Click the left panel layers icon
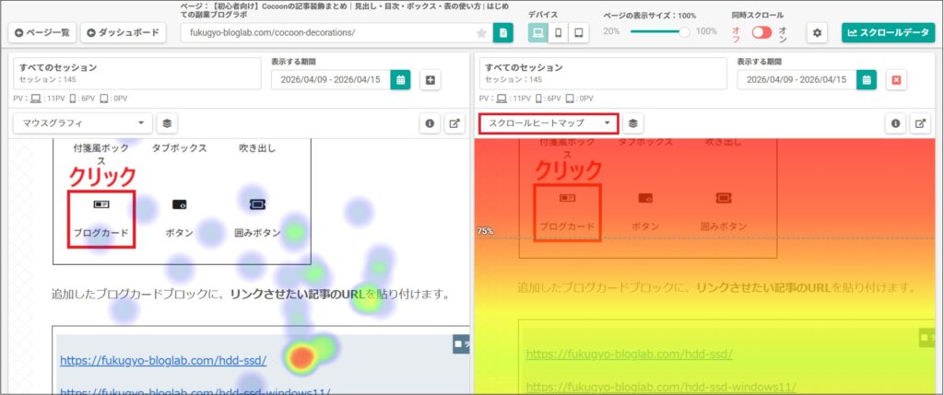This screenshot has width=944, height=395. point(168,123)
